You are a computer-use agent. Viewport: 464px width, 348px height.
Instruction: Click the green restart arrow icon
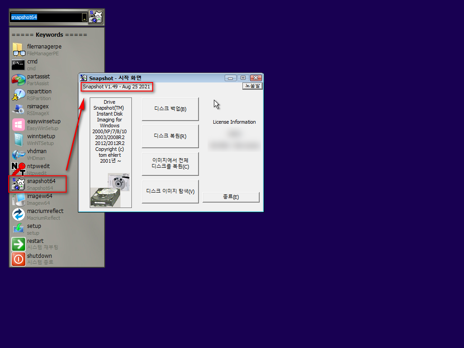click(x=18, y=244)
